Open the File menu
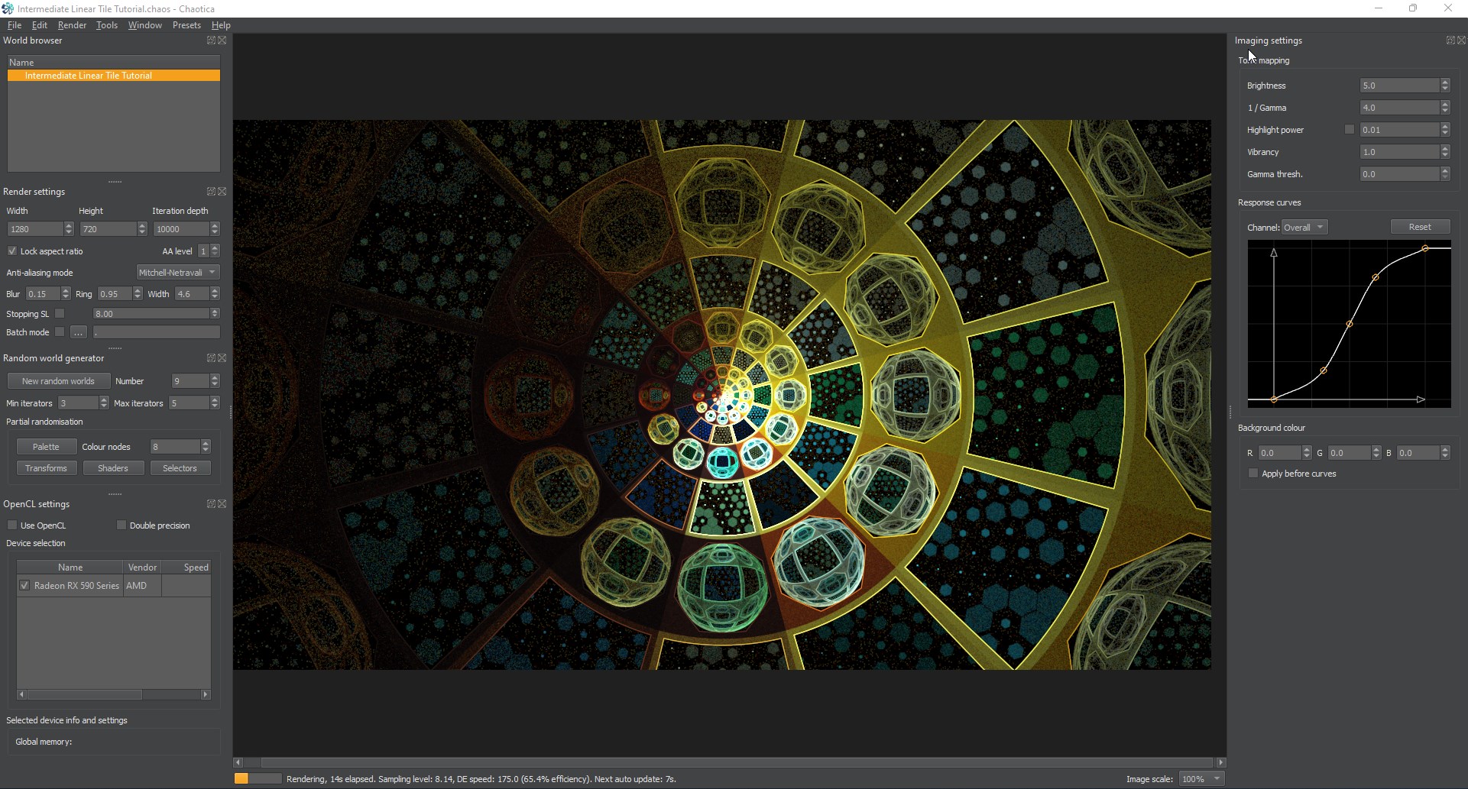 [x=15, y=25]
